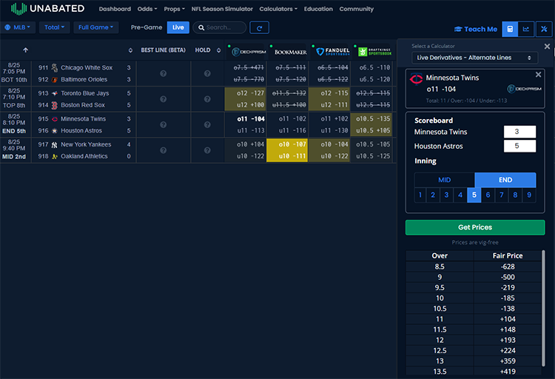Click the fair prices table scrollbar
Viewport: 555px width, 379px height.
point(543,308)
